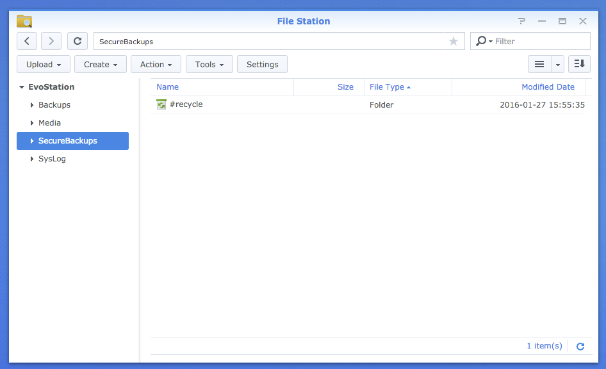This screenshot has width=606, height=369.
Task: Open the Action menu
Action: [x=156, y=64]
